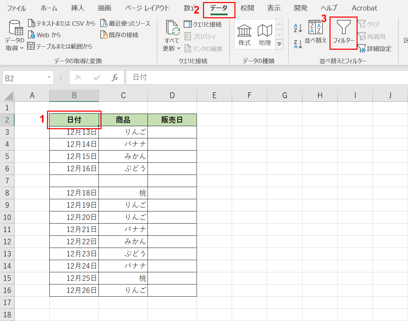Switch to the Home (ホーム) tab

(x=49, y=8)
